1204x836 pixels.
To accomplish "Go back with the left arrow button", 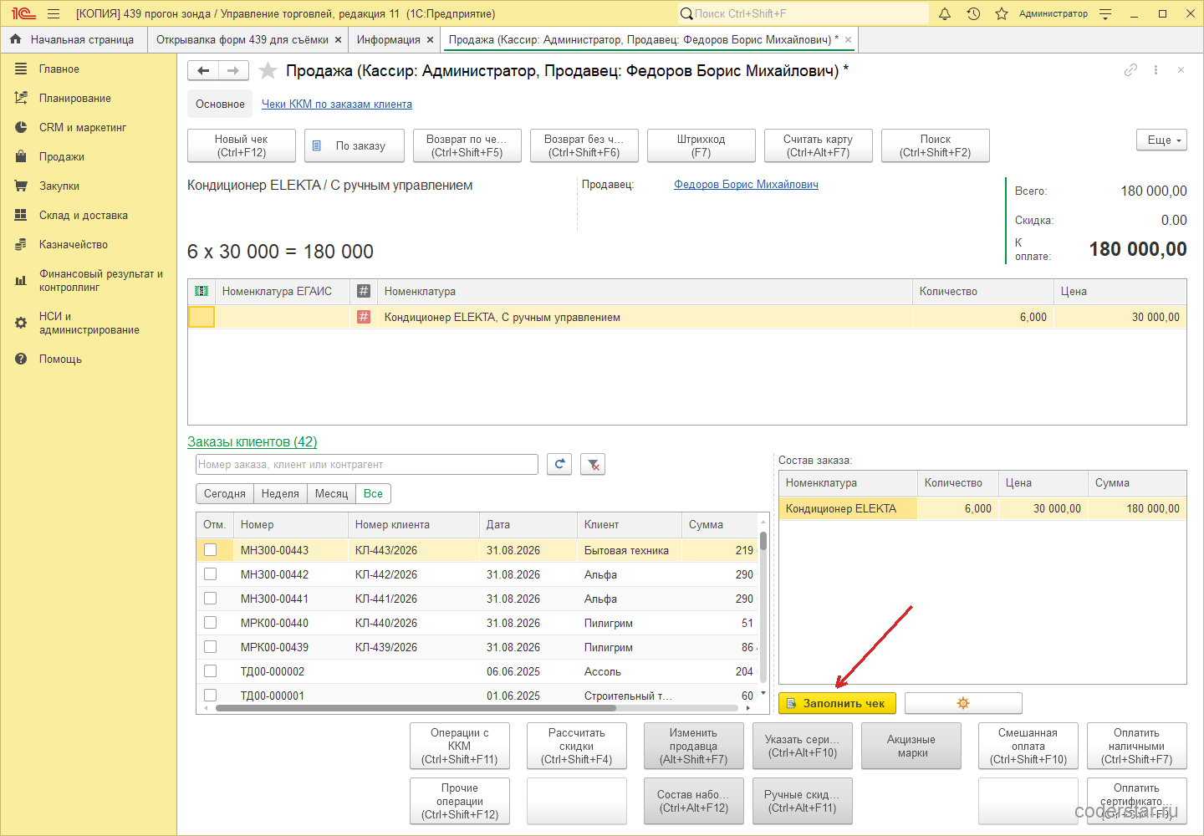I will point(203,71).
